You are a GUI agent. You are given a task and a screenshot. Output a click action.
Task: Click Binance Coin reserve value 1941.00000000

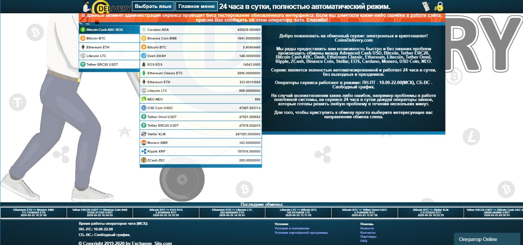point(249,38)
